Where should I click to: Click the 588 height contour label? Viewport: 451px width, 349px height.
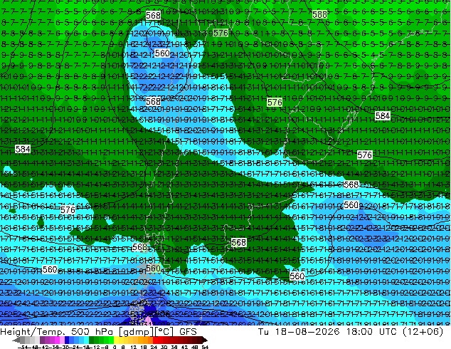pyautogui.click(x=319, y=14)
